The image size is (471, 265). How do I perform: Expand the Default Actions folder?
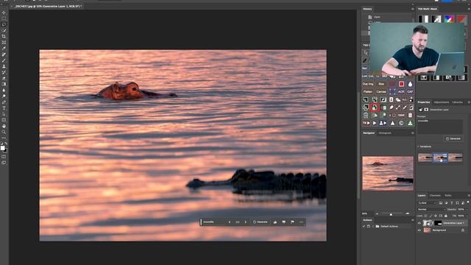[x=373, y=226]
